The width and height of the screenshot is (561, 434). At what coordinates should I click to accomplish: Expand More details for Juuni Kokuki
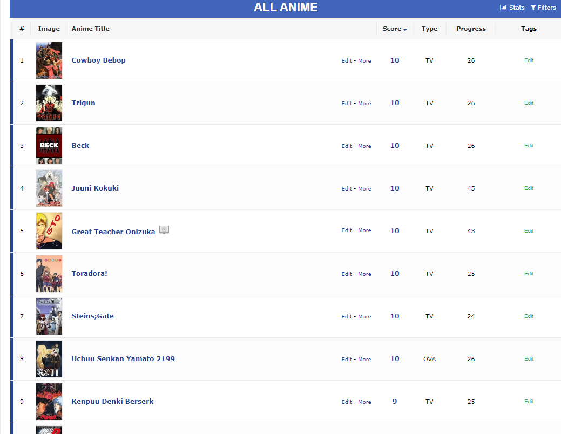(x=364, y=189)
